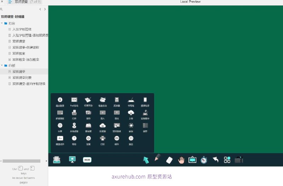Close the sidebar with X button
The image size is (283, 186).
(x=2, y=1)
